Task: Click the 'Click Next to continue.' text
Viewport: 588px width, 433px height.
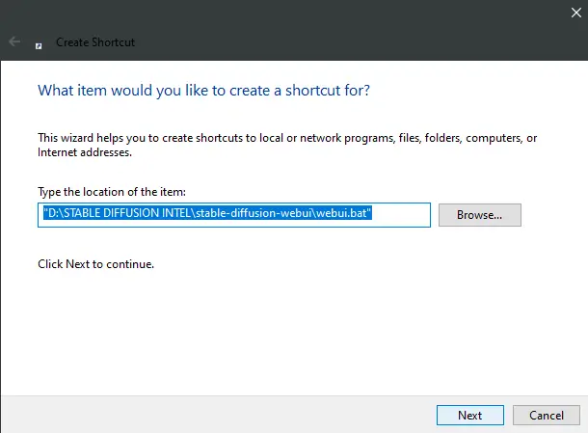Action: pyautogui.click(x=96, y=264)
